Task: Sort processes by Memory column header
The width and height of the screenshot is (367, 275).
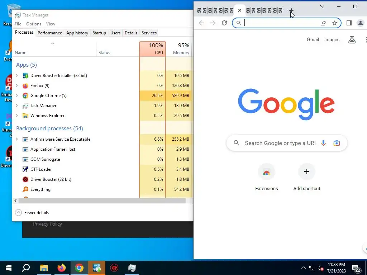Action: point(178,49)
